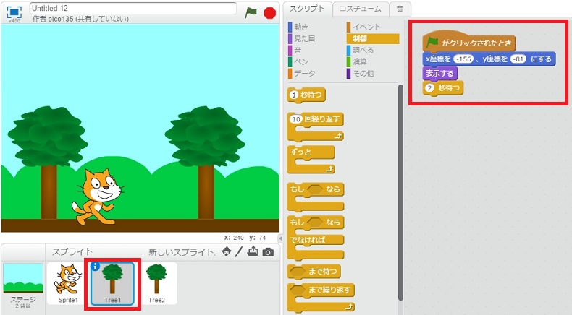This screenshot has height=315, width=572.
Task: Click the 10回繰り返す block in palette
Action: (316, 126)
